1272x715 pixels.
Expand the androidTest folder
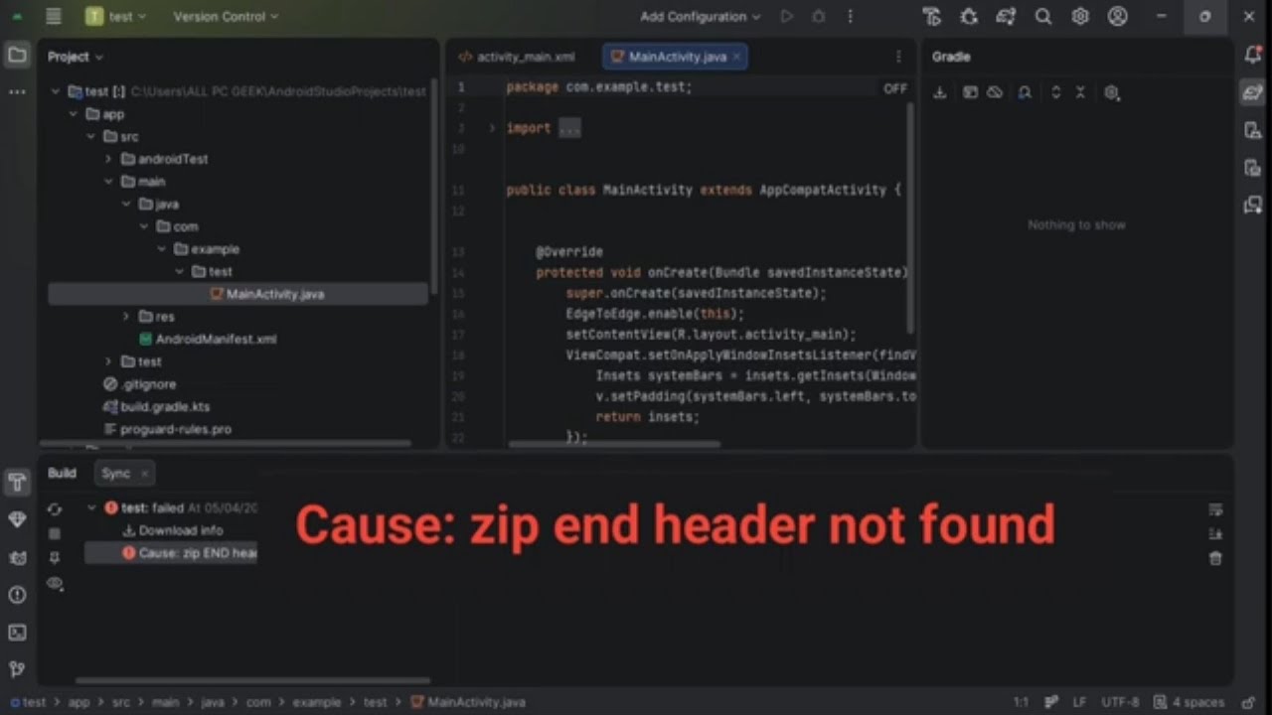(x=109, y=159)
